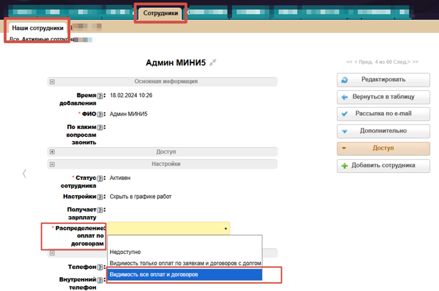The image size is (439, 291).
Task: Click the pin icon next to Админ МИНИ5
Action: (213, 63)
